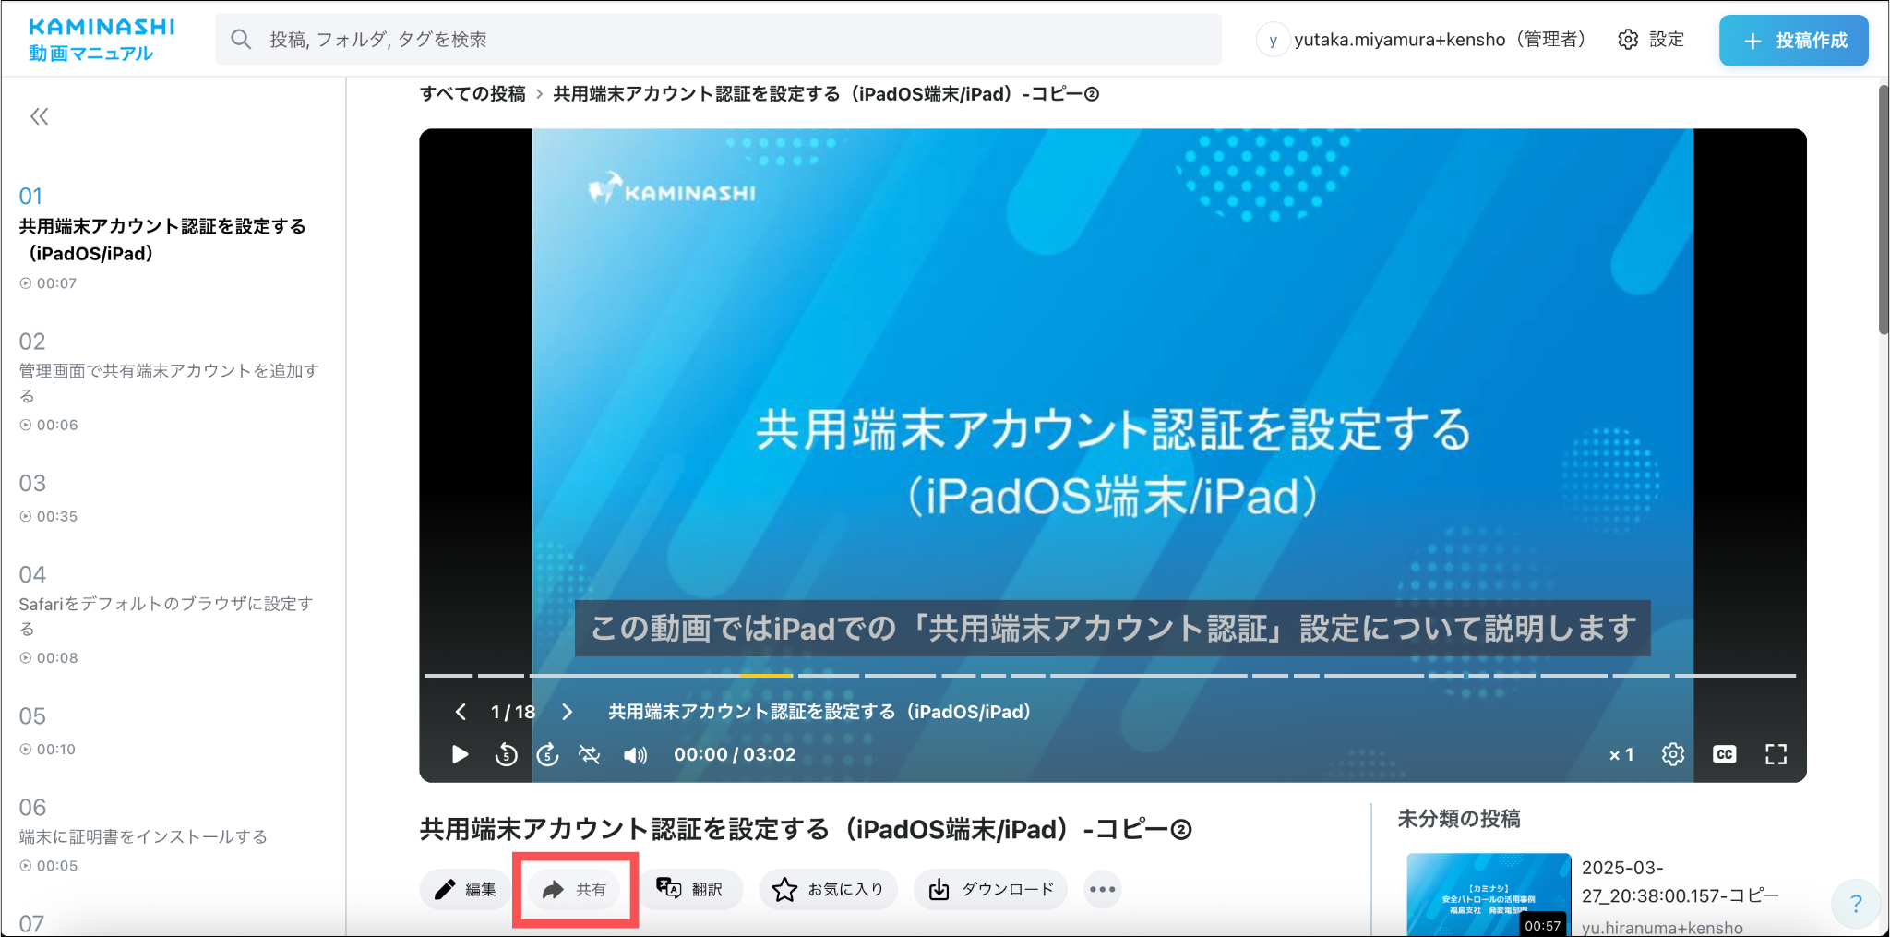Select chapter 01 共用端末アカウント認証を設定する
The height and width of the screenshot is (937, 1890).
(x=171, y=238)
